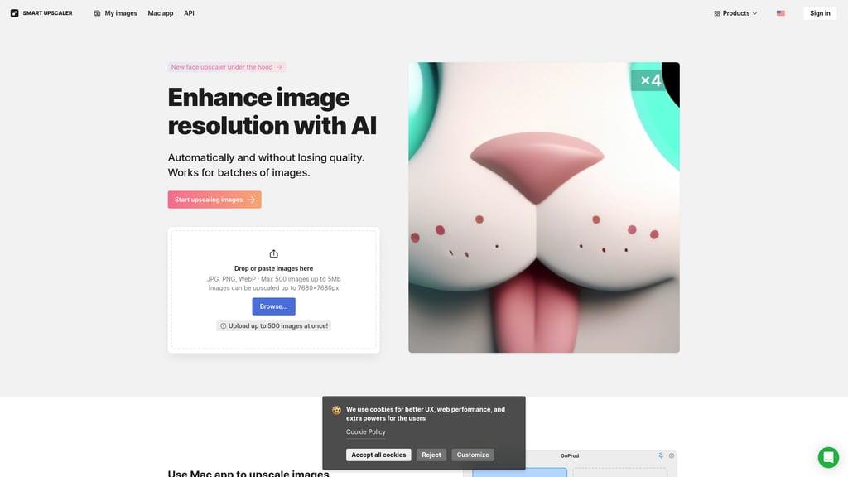Customize cookie preferences
The width and height of the screenshot is (848, 477).
[x=473, y=455]
